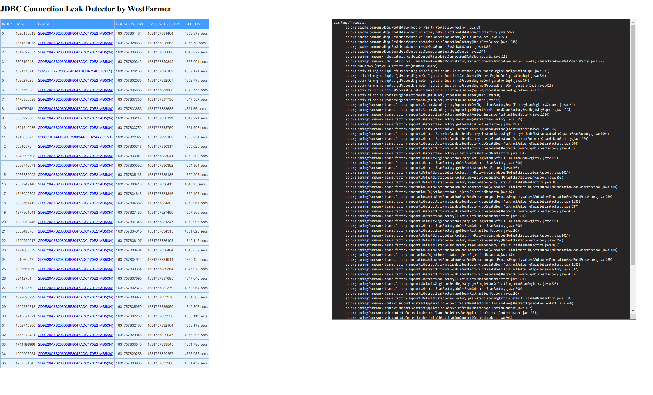Click idle time cell 4363.234 secs
The image size is (653, 395).
196,137
